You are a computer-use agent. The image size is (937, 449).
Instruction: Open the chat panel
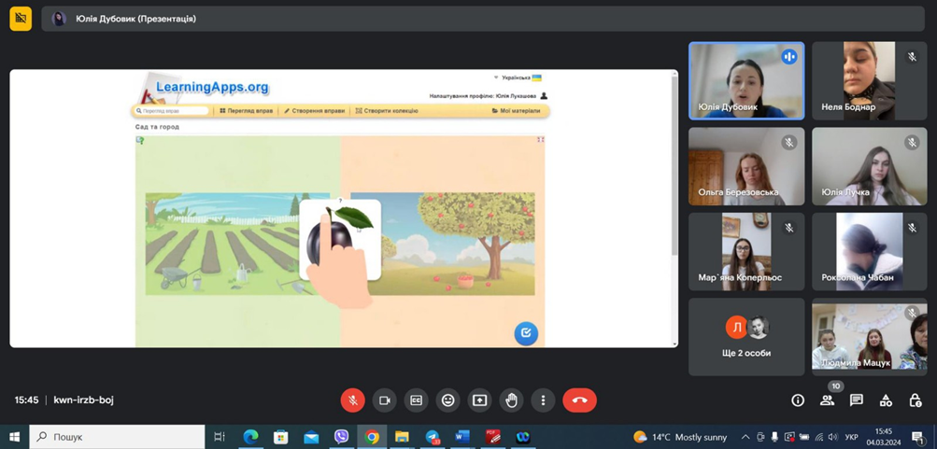tap(857, 400)
